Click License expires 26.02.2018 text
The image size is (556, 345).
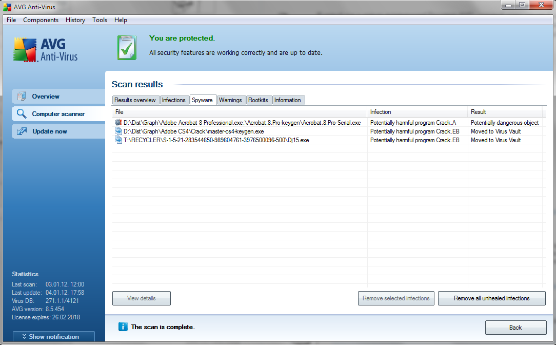point(46,317)
